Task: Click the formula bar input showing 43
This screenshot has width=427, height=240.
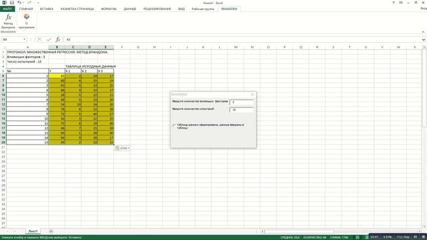Action: tap(242, 39)
